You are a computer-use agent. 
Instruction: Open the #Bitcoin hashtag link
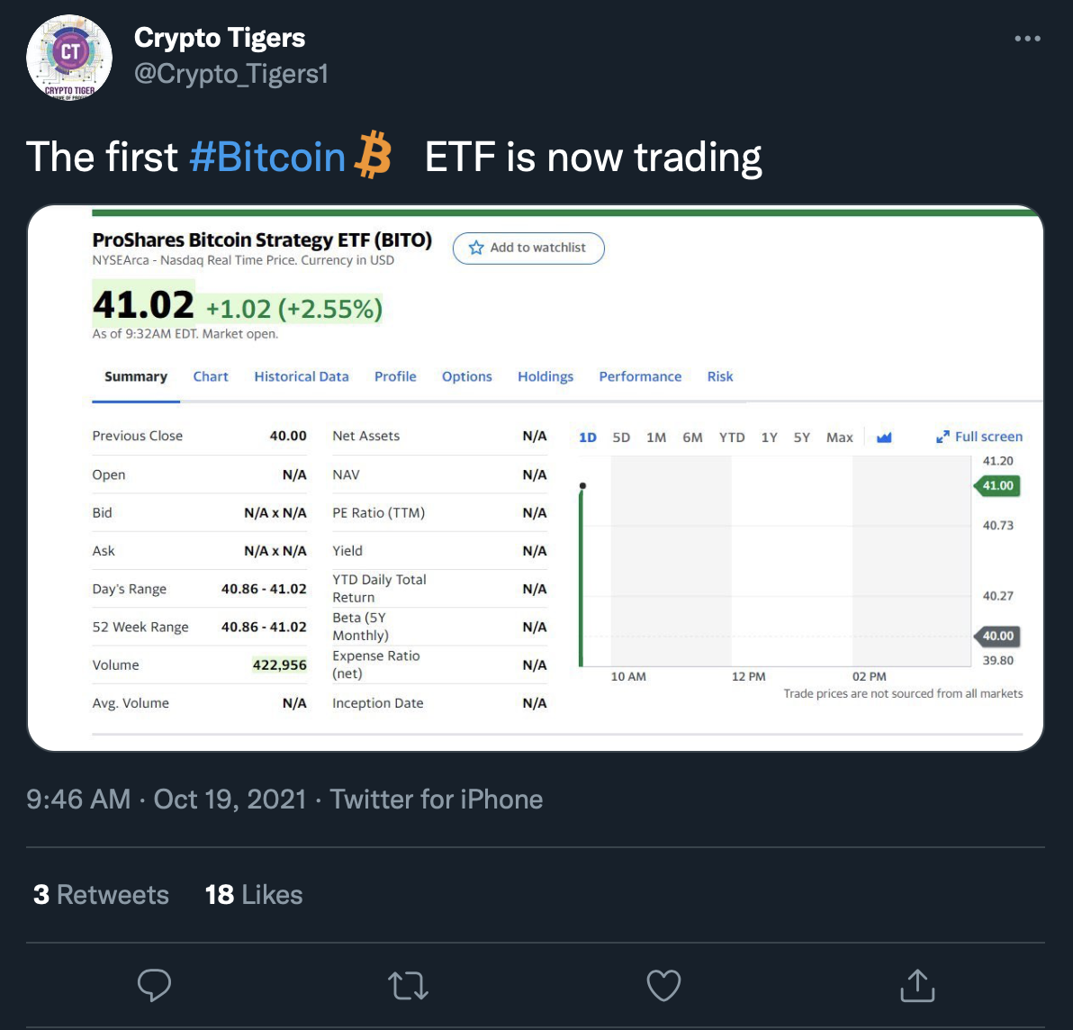[267, 157]
